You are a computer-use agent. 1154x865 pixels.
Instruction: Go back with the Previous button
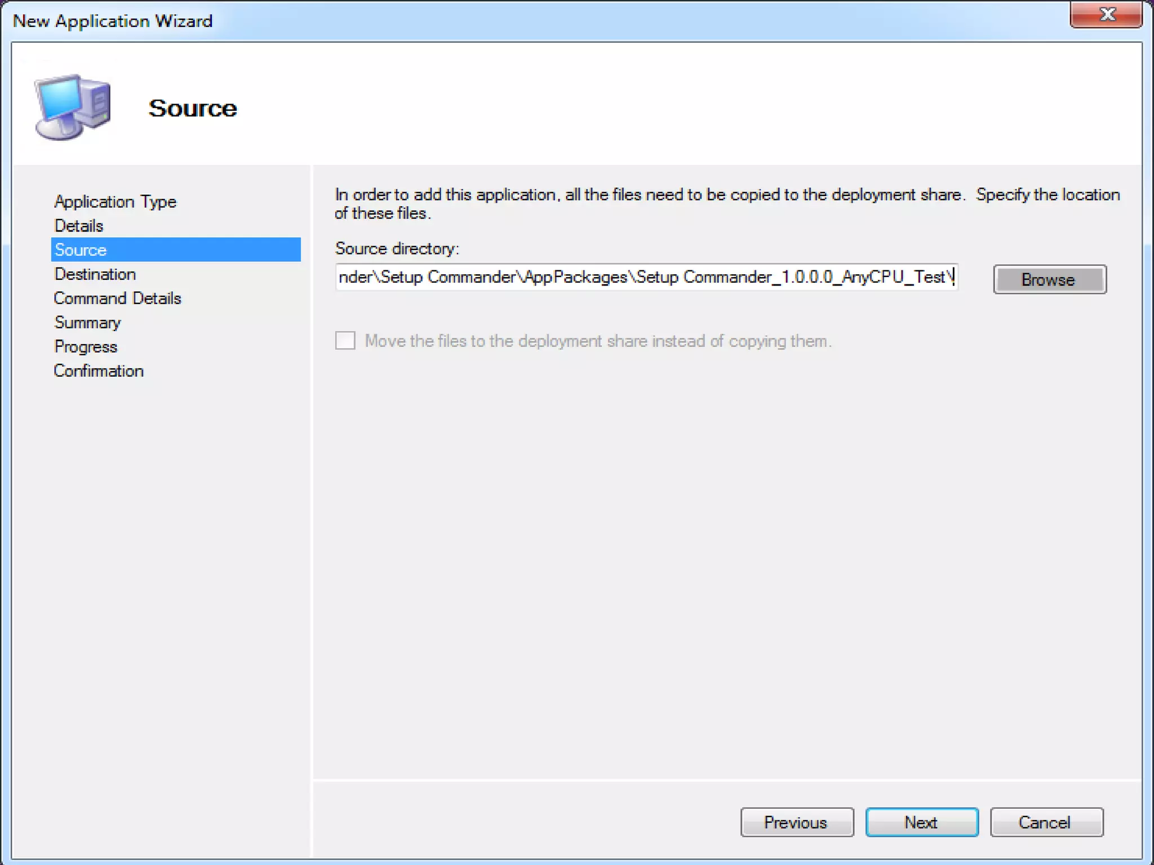[x=796, y=822]
